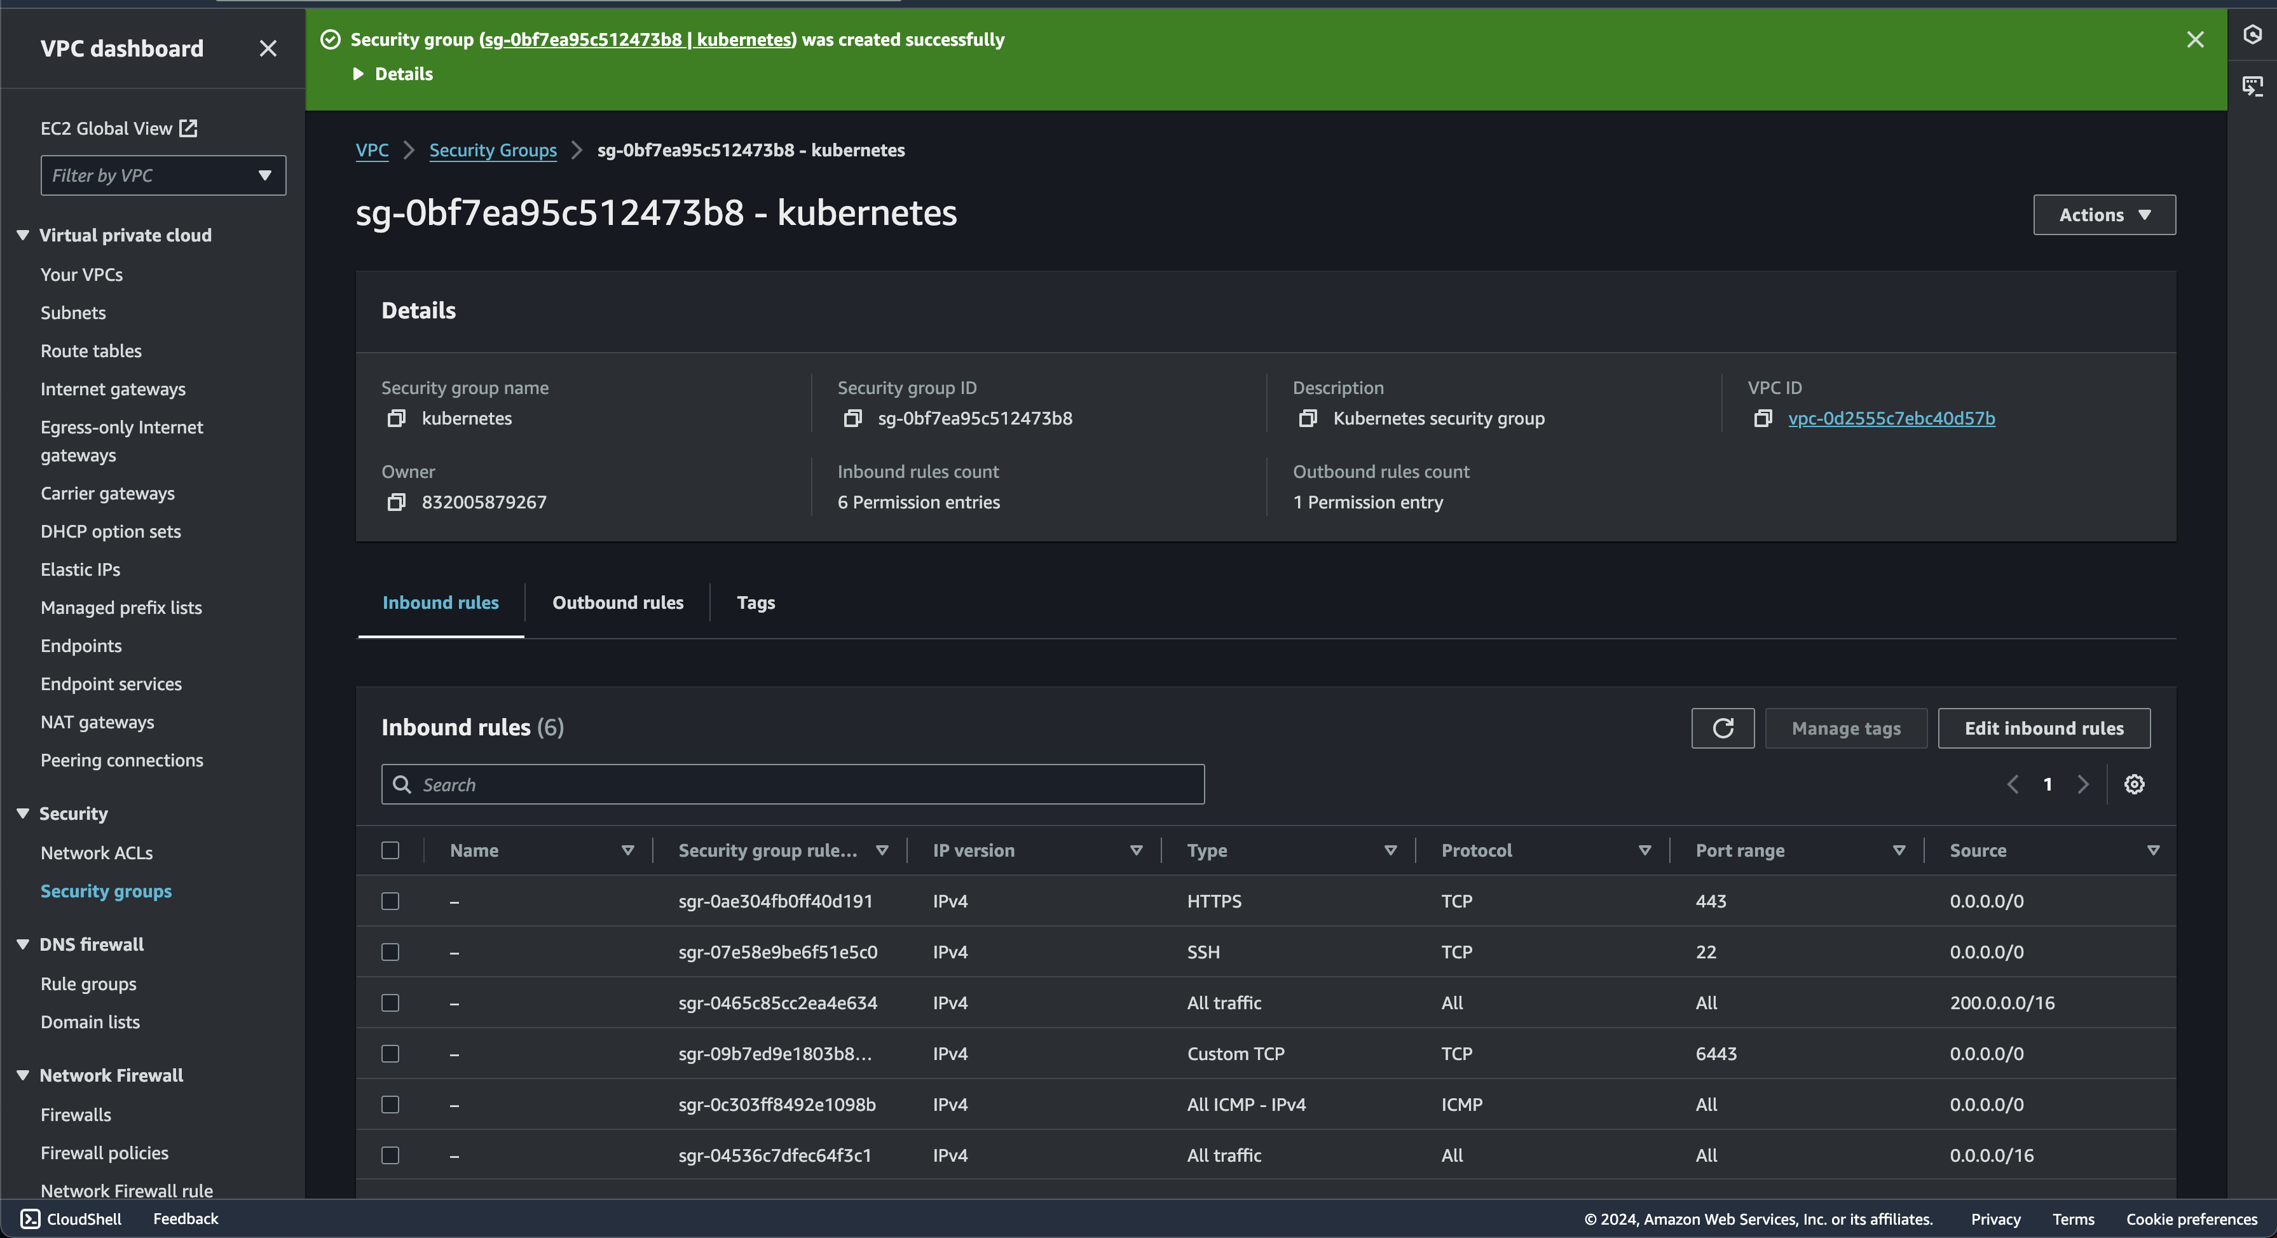
Task: Copy security group ID sg-0bf7ea95c512473b8
Action: (x=852, y=418)
